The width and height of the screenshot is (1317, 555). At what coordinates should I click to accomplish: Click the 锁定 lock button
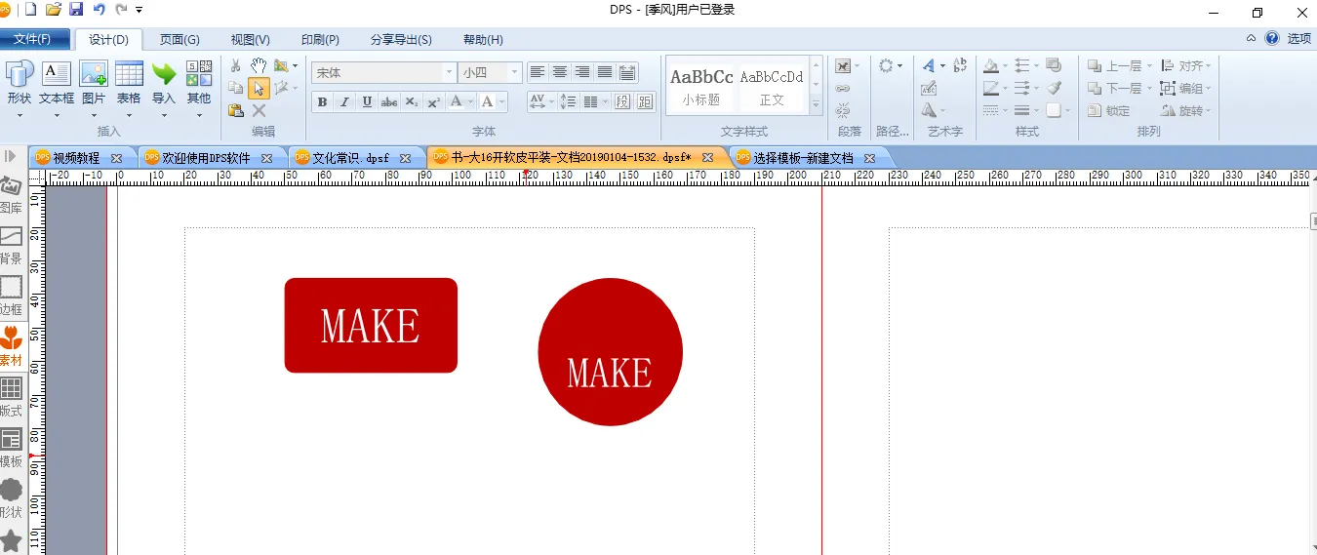pos(1109,111)
